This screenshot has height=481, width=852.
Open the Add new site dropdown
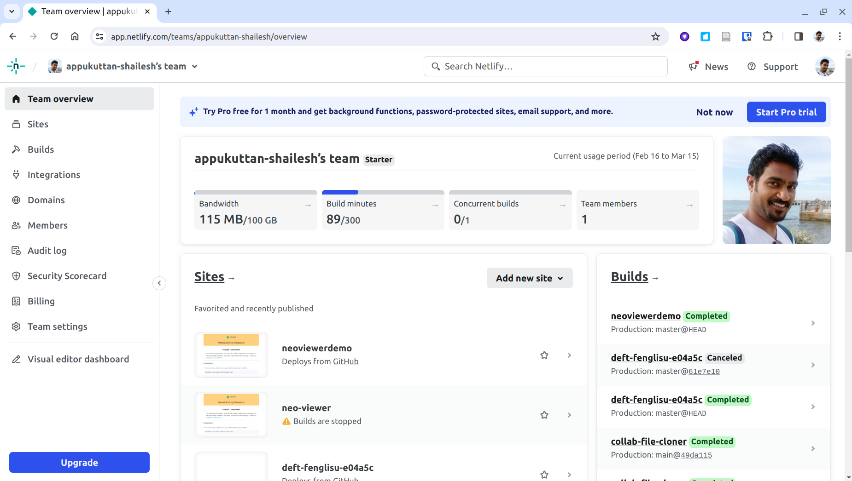click(x=529, y=278)
